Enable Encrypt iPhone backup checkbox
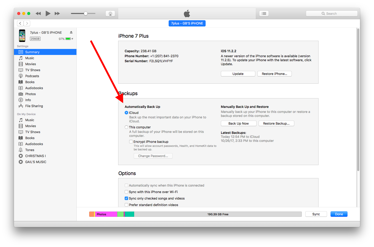The image size is (374, 247). (x=131, y=142)
